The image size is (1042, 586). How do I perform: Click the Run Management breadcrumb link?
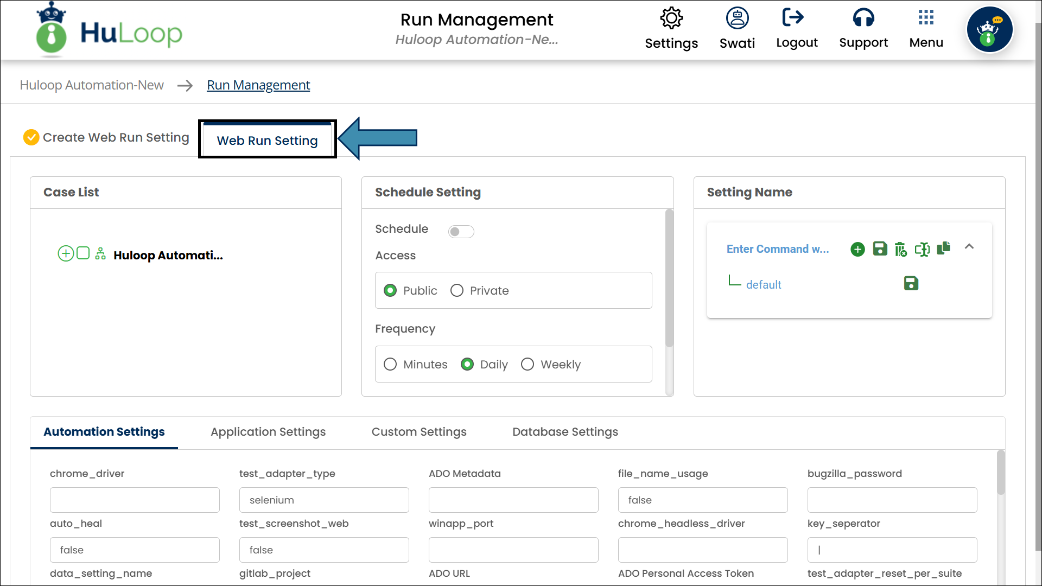pyautogui.click(x=258, y=85)
